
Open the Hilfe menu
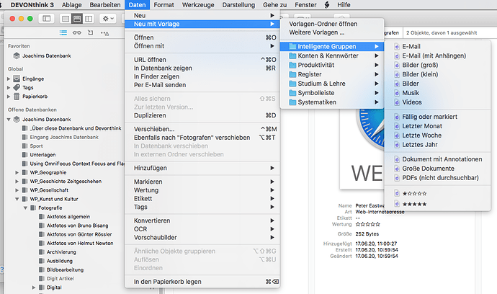344,5
